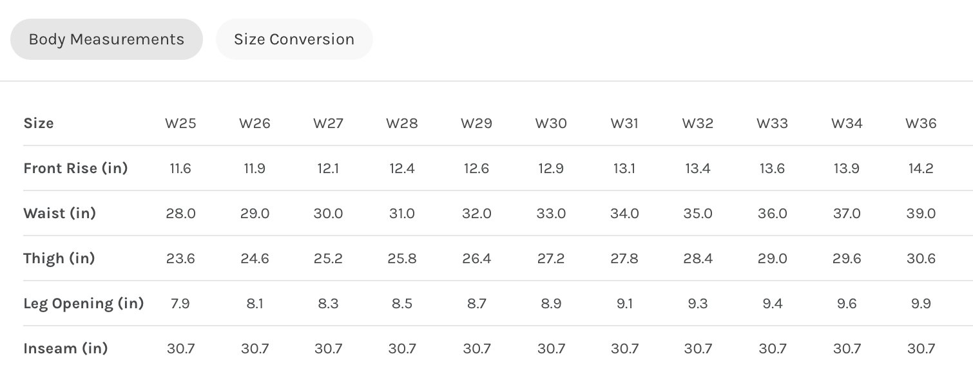The width and height of the screenshot is (973, 390).
Task: Click the 9.4 leg opening value under W33
Action: point(772,303)
